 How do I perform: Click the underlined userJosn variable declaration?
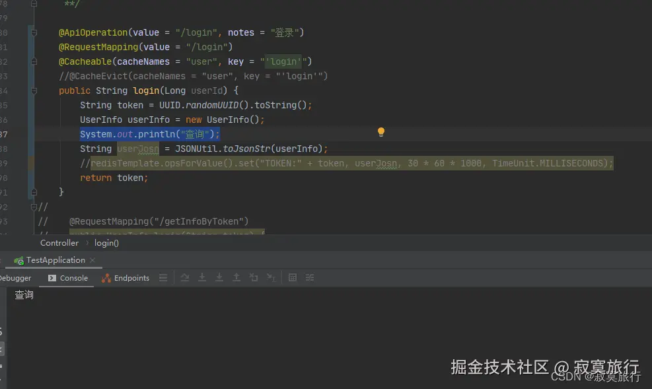tap(138, 149)
